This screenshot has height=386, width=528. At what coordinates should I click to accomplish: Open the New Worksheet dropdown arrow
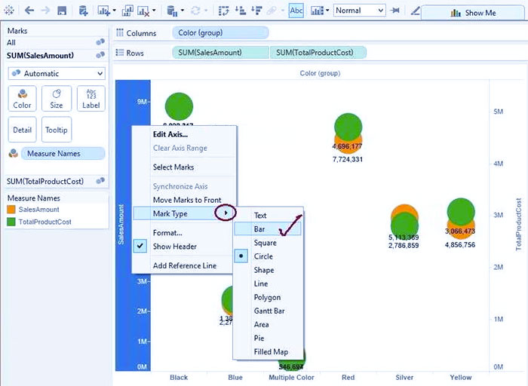click(x=114, y=11)
